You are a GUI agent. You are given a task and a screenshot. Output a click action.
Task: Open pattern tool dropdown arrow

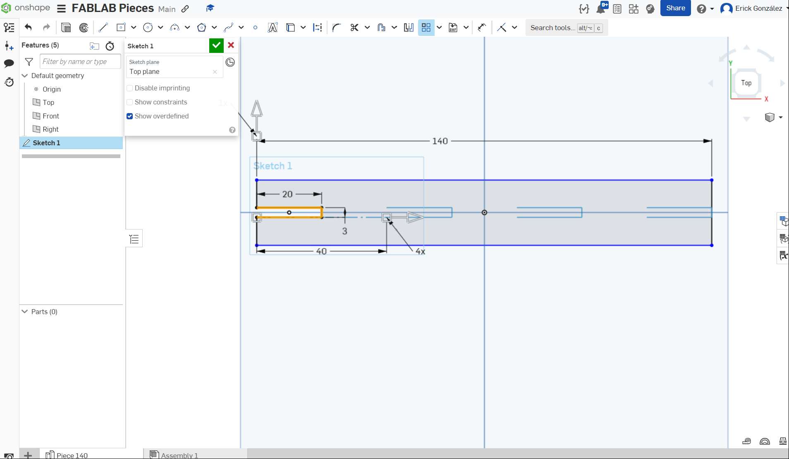tap(439, 28)
